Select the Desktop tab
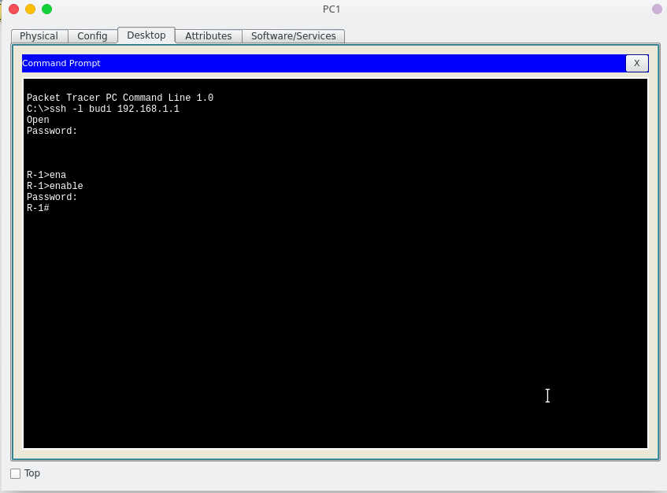The height and width of the screenshot is (493, 667). (146, 35)
